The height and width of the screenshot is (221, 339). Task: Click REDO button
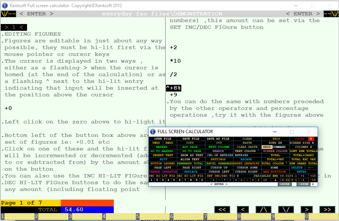tap(169, 143)
